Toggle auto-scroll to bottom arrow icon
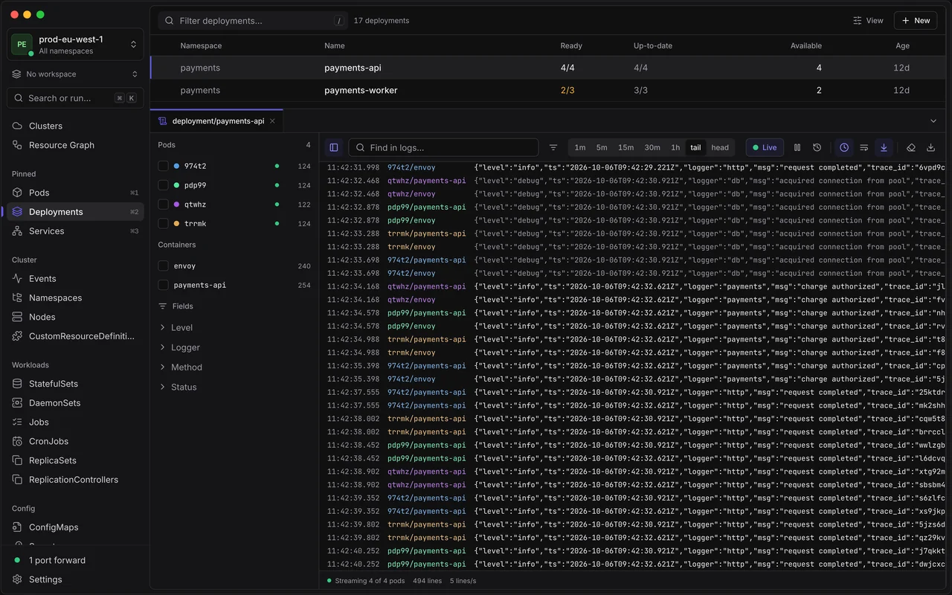Image resolution: width=952 pixels, height=595 pixels. pyautogui.click(x=884, y=147)
